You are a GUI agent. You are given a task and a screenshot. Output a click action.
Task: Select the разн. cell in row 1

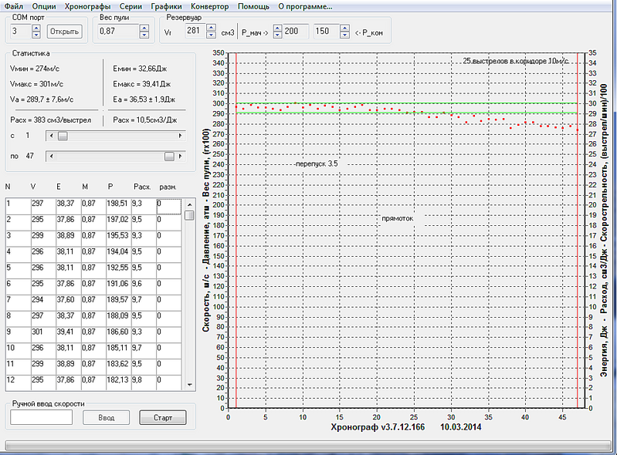(169, 206)
